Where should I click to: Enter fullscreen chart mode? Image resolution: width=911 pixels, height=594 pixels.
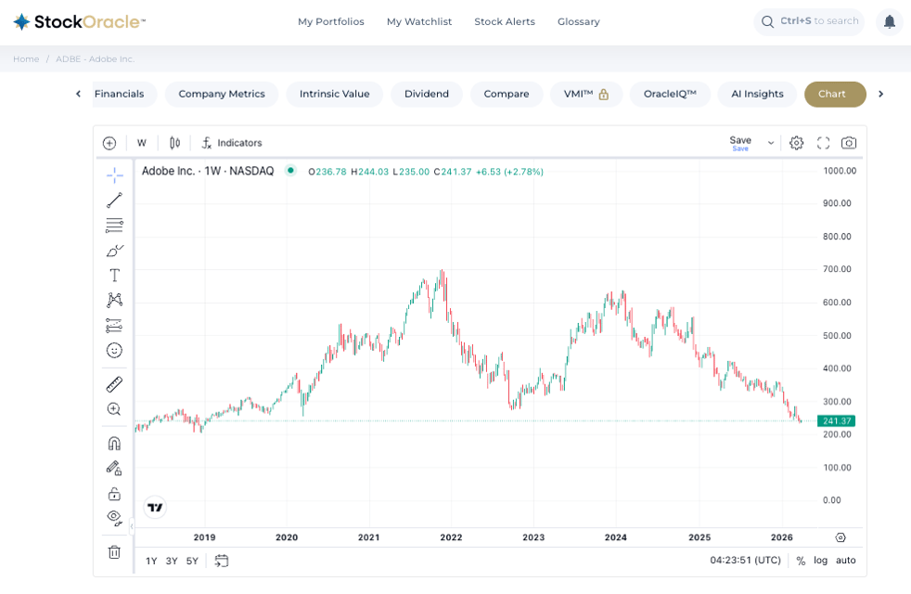[x=823, y=143]
